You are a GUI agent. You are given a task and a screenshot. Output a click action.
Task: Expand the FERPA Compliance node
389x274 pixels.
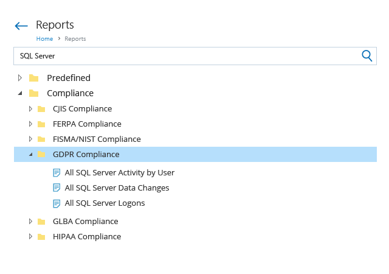pyautogui.click(x=30, y=124)
